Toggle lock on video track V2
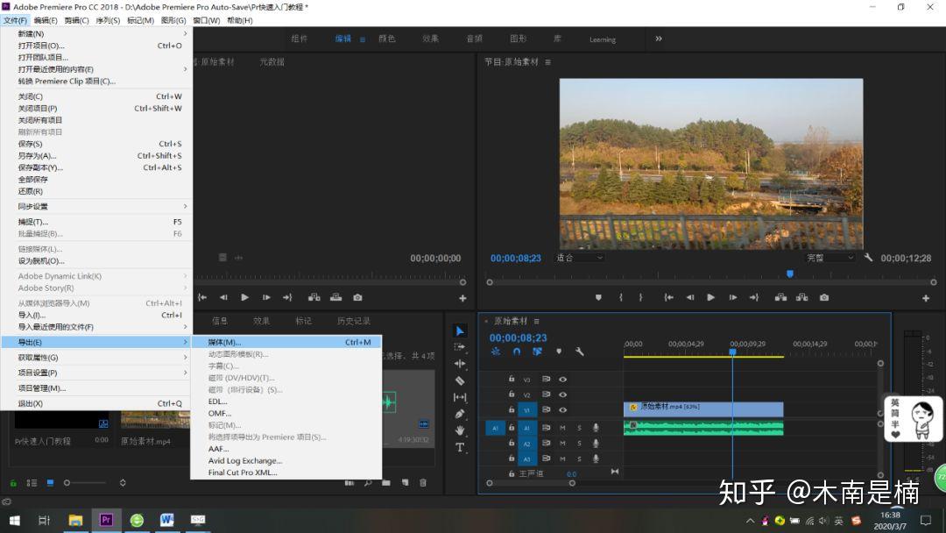 pos(512,394)
